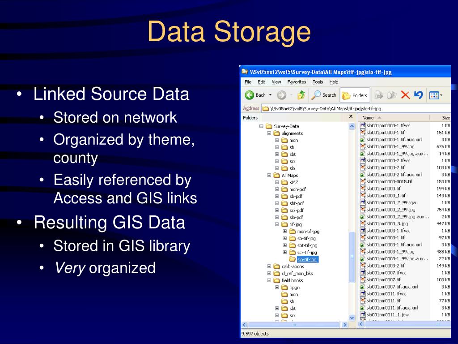Click icon of slo001pm0011.tif
This screenshot has height=344, width=458.
(362, 301)
